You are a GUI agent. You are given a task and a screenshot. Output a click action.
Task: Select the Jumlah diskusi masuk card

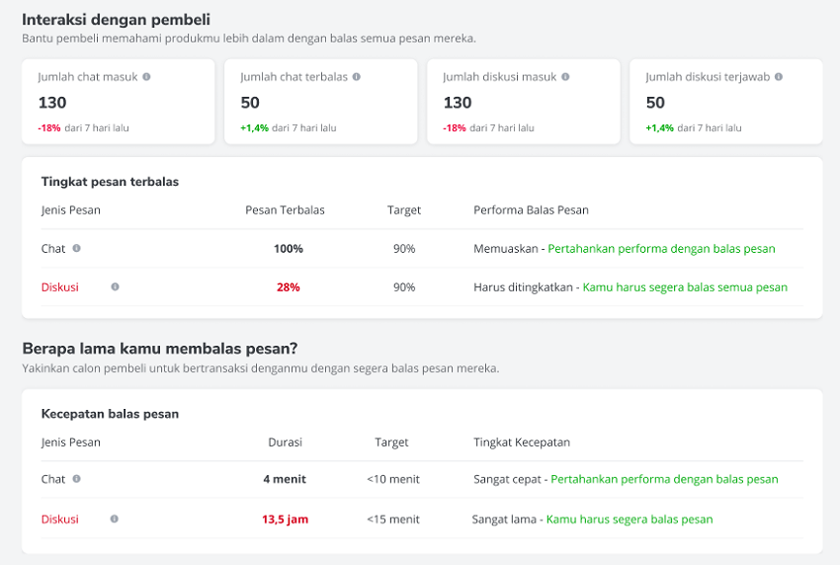coord(524,102)
